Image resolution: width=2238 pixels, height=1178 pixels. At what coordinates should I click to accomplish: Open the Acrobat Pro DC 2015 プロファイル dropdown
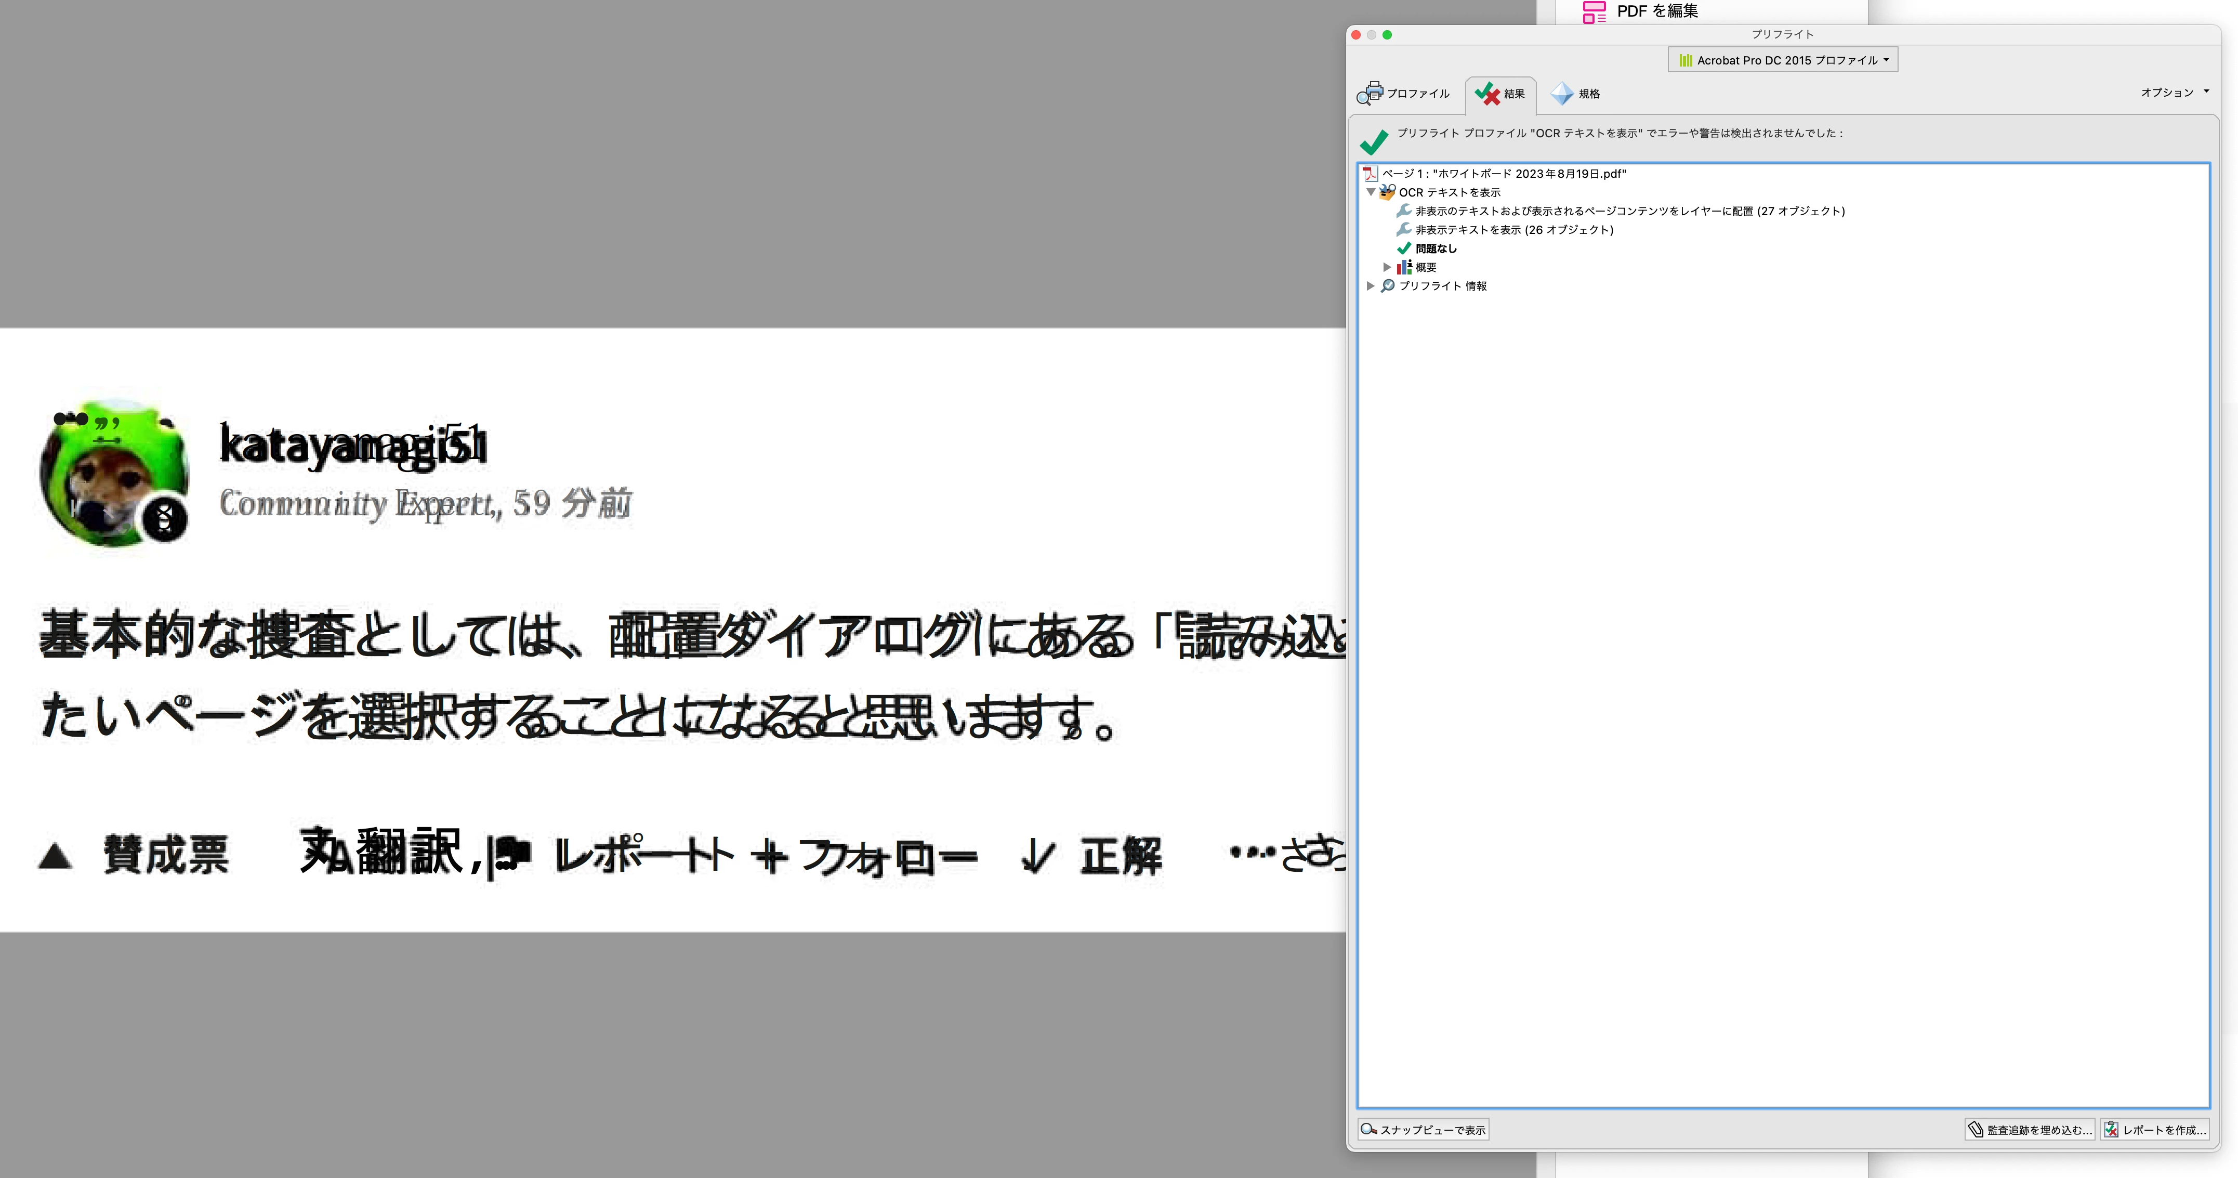pos(1783,60)
